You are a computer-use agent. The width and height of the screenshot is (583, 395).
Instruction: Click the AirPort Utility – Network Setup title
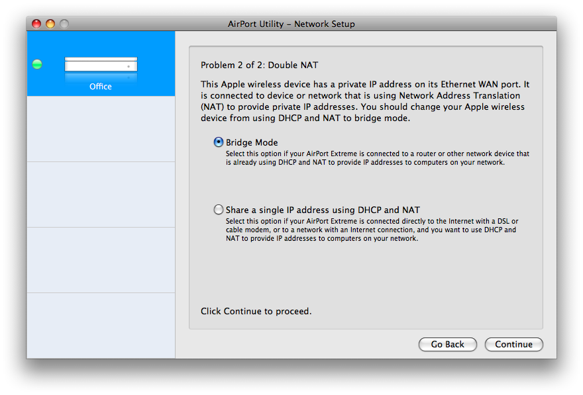pos(291,24)
